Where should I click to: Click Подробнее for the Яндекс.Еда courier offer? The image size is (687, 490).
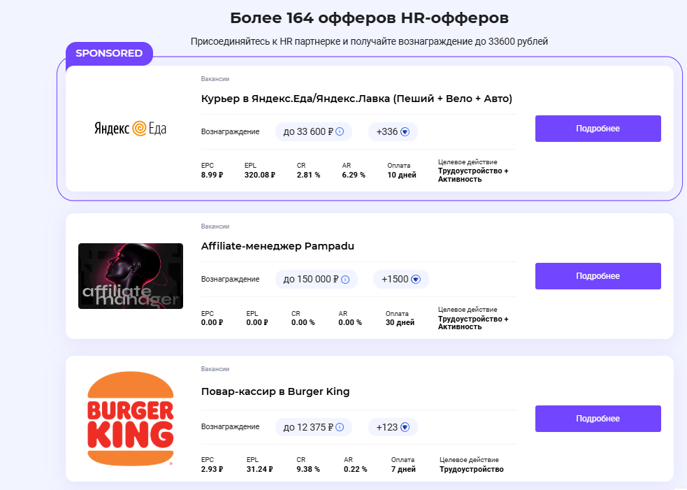pos(598,129)
